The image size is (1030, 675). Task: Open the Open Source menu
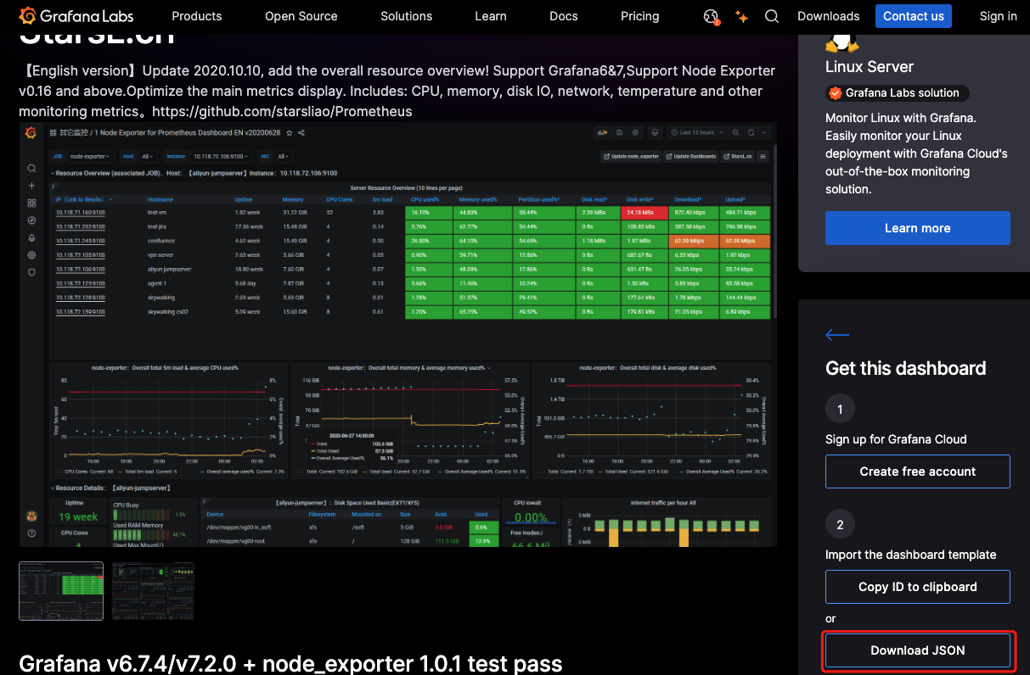tap(301, 16)
